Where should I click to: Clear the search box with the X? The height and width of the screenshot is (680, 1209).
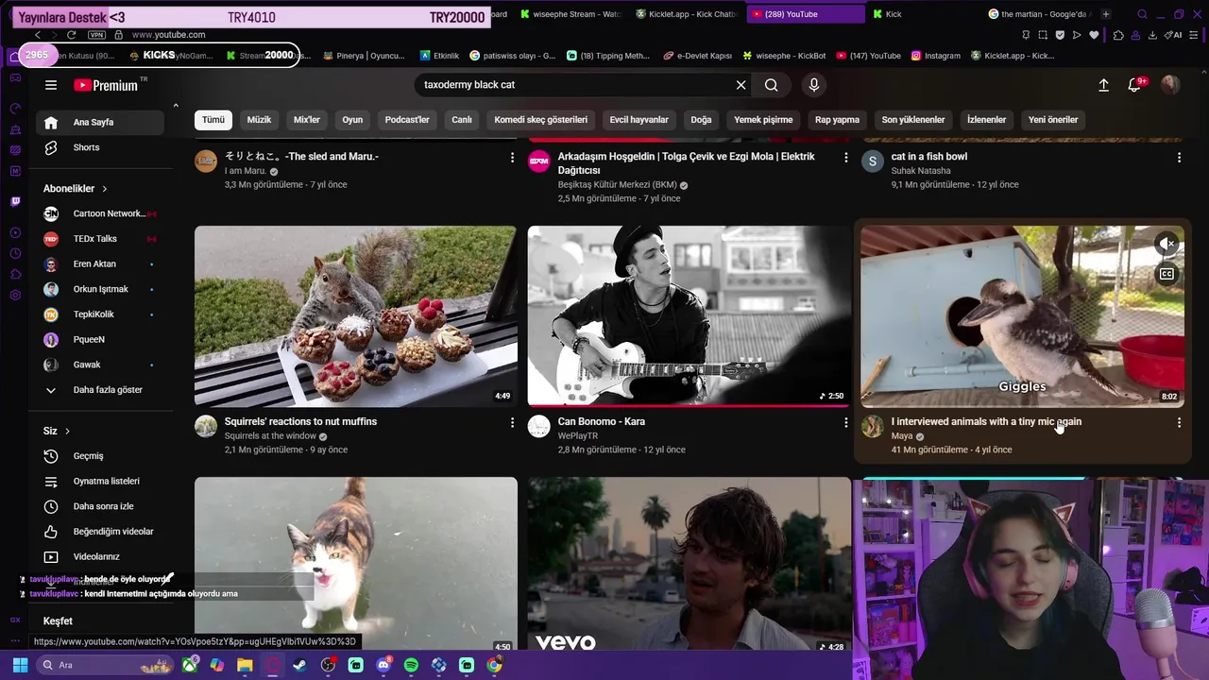[x=741, y=85]
